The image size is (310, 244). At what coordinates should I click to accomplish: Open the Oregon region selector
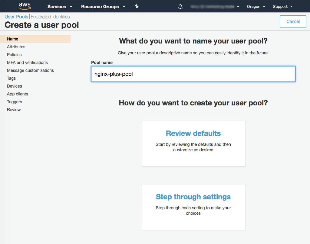[256, 6]
